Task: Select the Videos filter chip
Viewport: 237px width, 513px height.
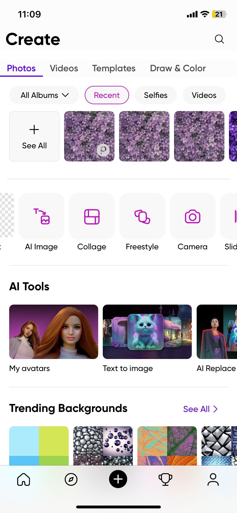Action: [x=204, y=95]
